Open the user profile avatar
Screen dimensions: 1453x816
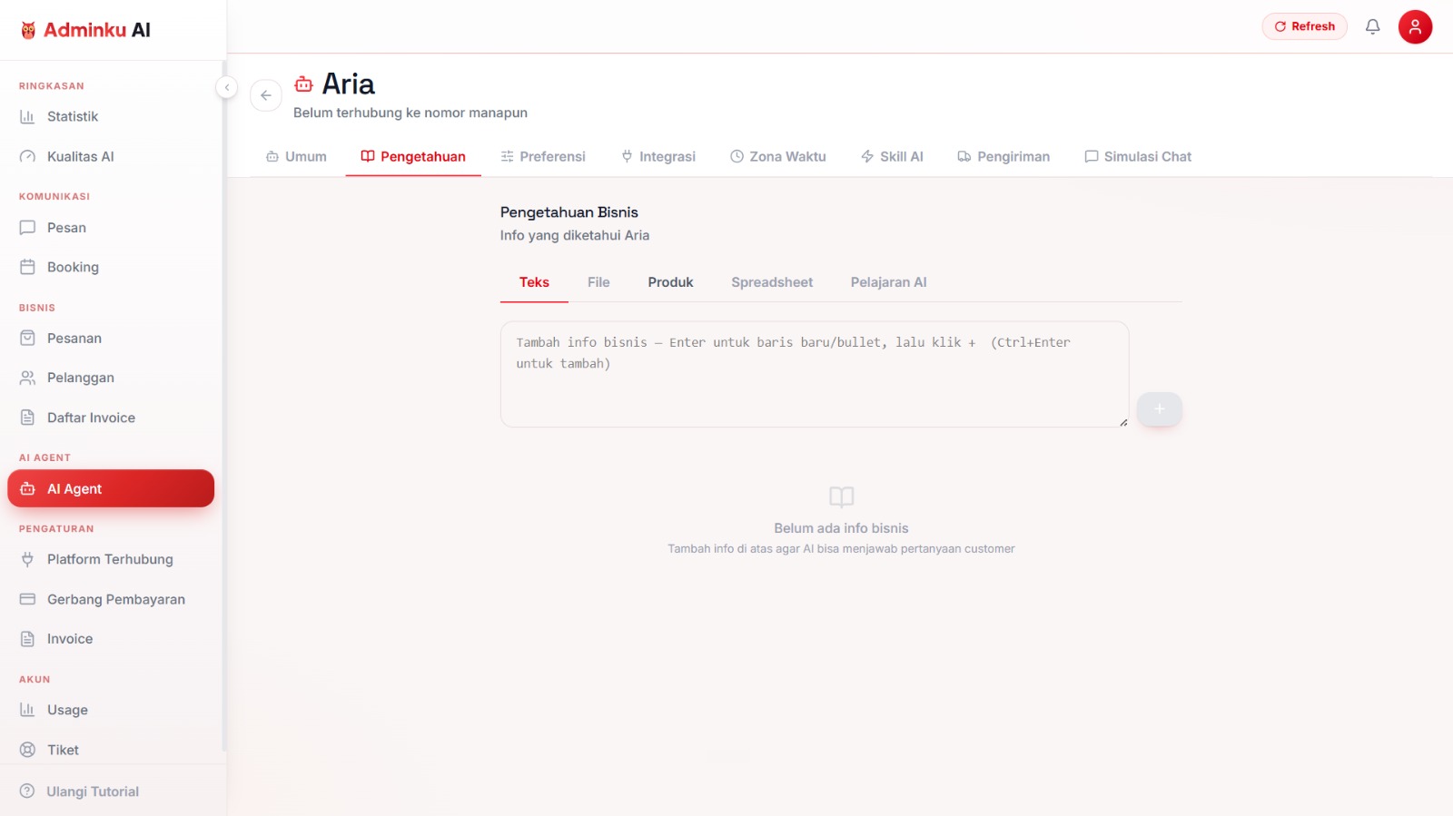pos(1415,26)
